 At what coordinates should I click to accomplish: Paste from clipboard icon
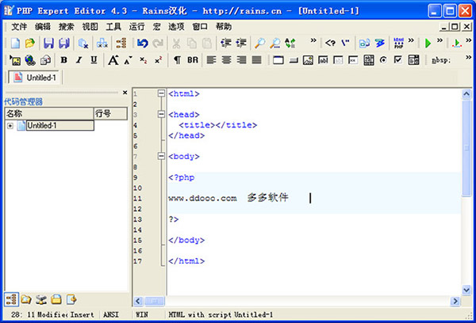[x=207, y=44]
